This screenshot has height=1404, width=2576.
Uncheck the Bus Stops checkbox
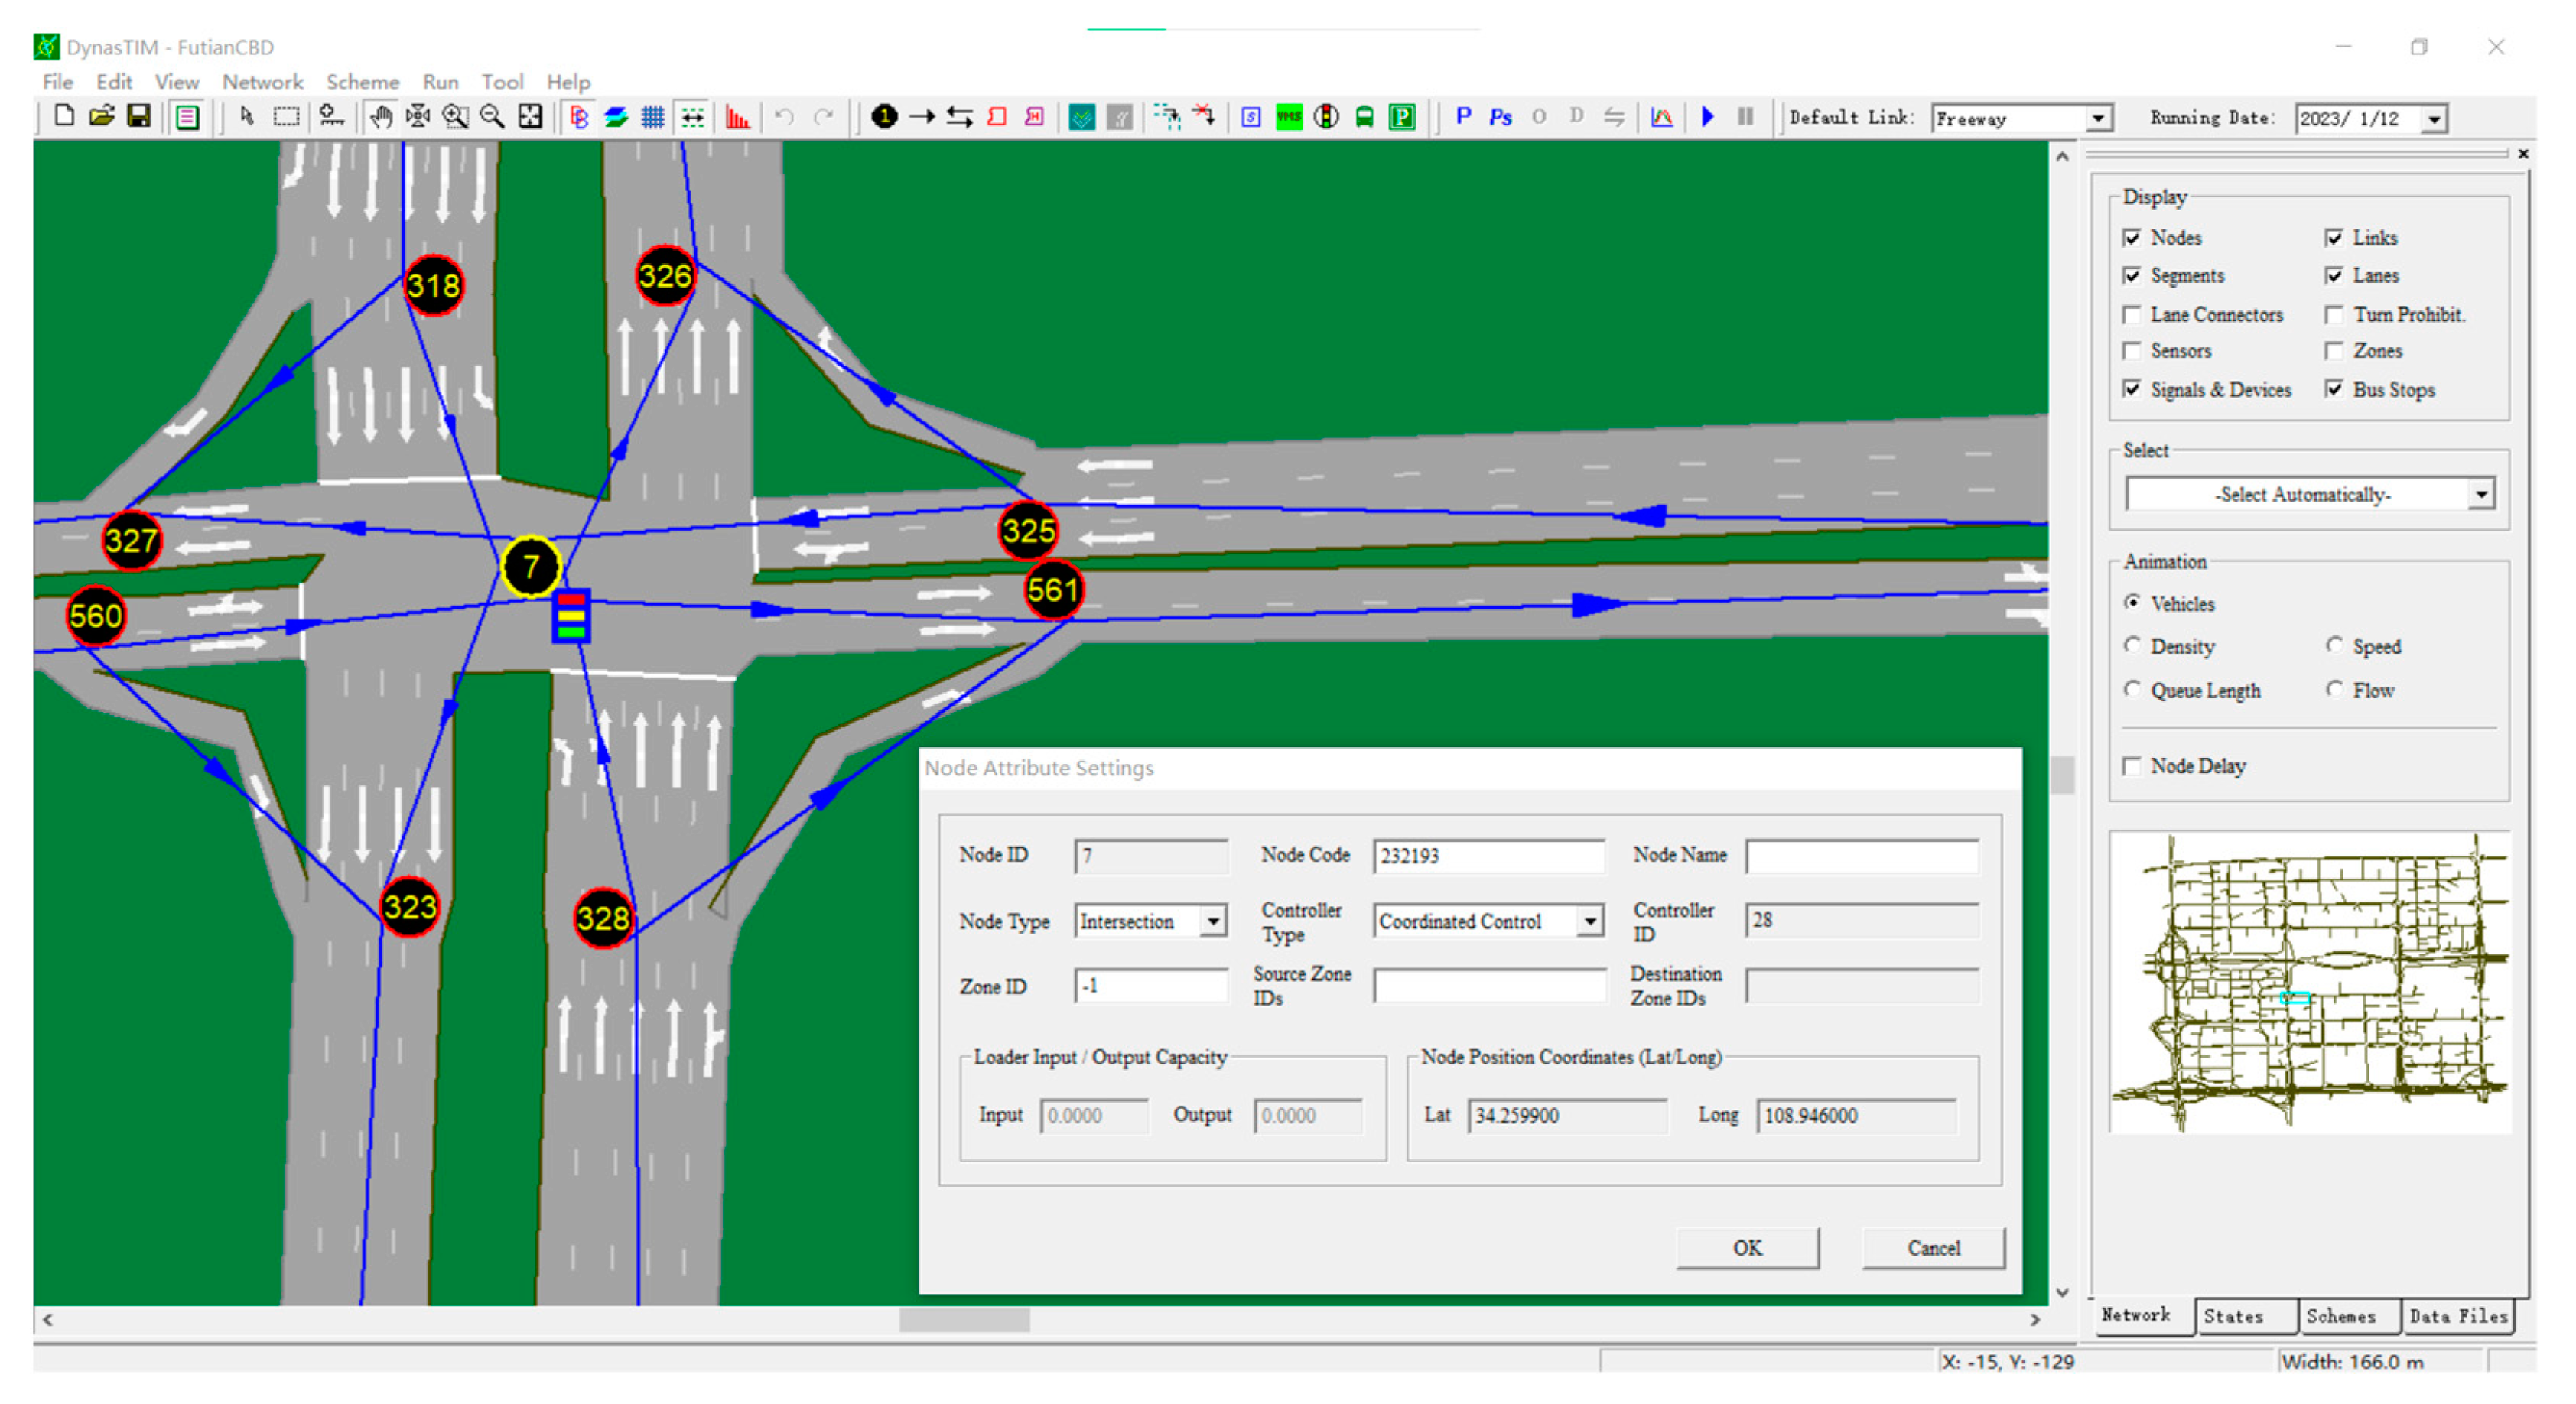click(2334, 390)
